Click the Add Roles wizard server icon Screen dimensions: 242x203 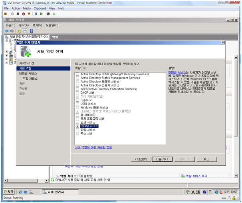26,52
